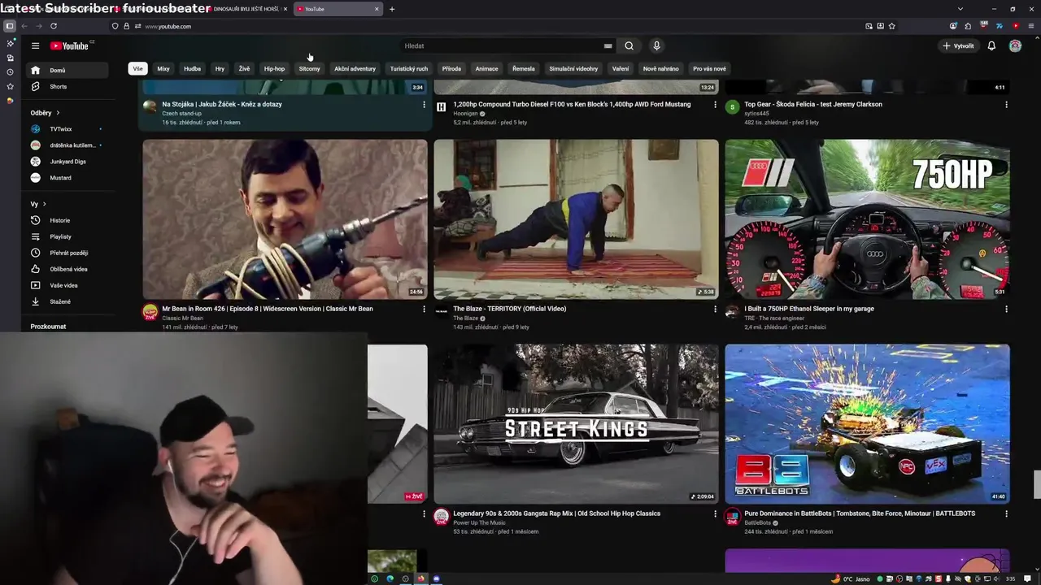Screen dimensions: 1041x585
Task: Expand the Vy section chevron
Action: click(x=44, y=204)
